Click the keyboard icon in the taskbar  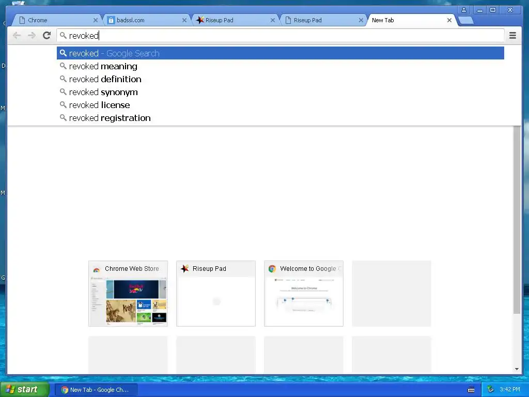471,390
